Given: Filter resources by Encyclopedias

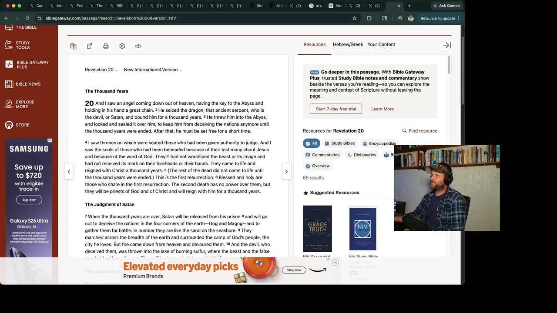Looking at the screenshot, I should (x=379, y=143).
